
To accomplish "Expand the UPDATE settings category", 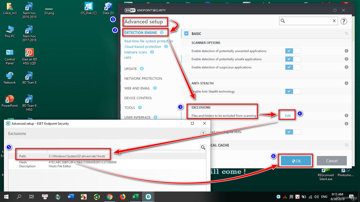I will coord(130,69).
